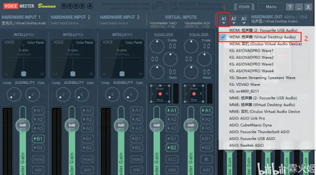Screen dimensions: 316x175
Task: Click Bass knob on Voicemeeter AUX equalizer
Action: click(191, 72)
